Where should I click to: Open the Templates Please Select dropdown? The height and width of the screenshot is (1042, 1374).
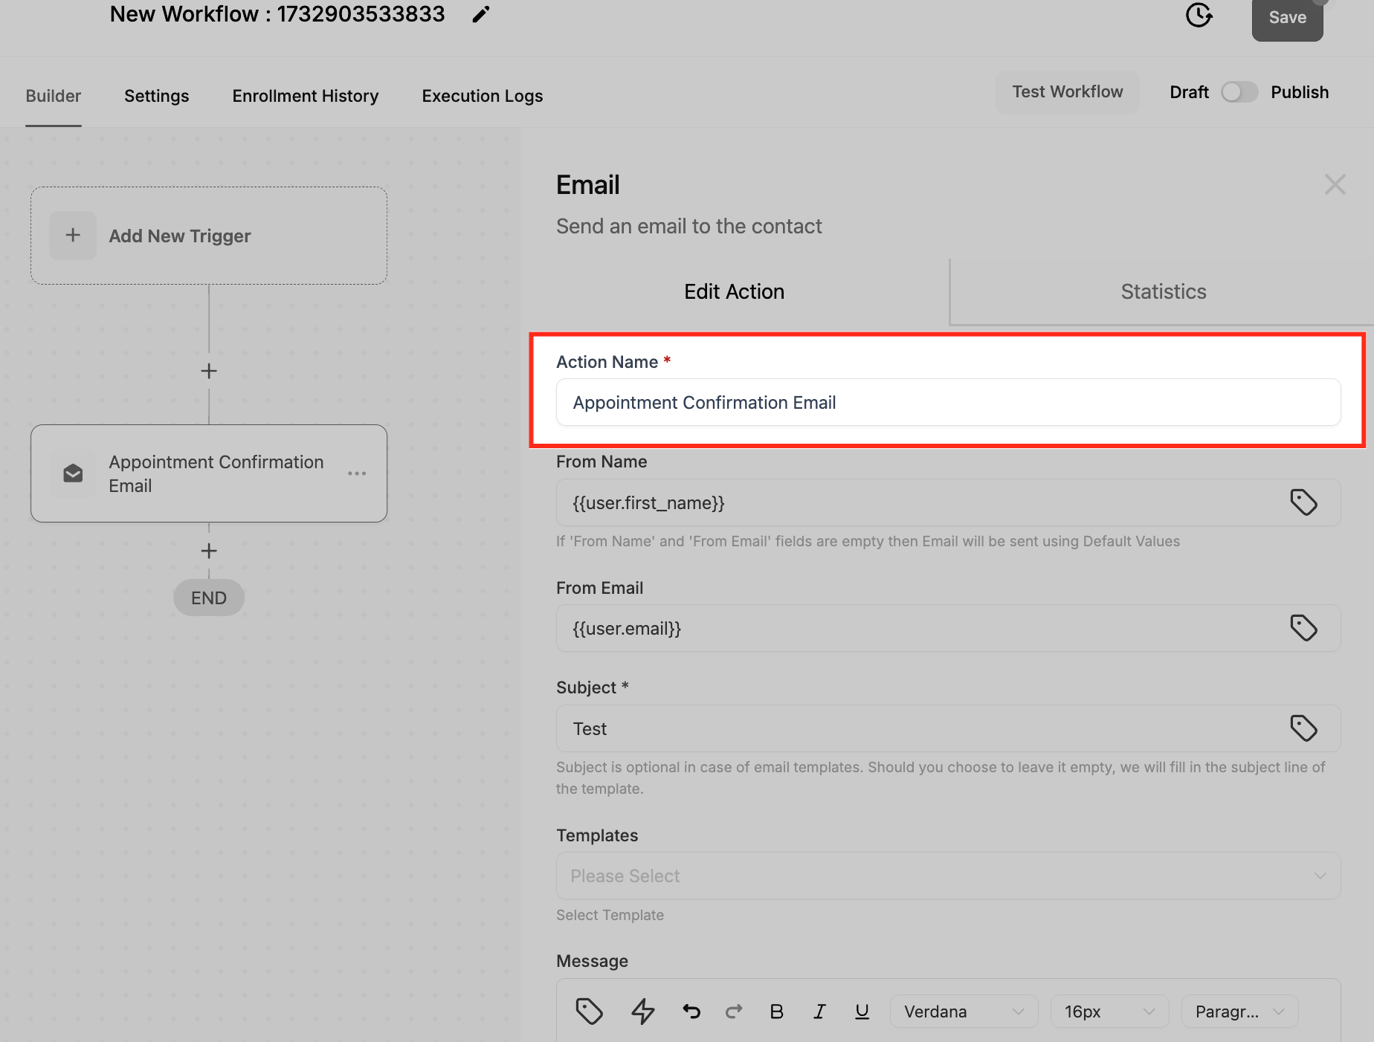[947, 876]
